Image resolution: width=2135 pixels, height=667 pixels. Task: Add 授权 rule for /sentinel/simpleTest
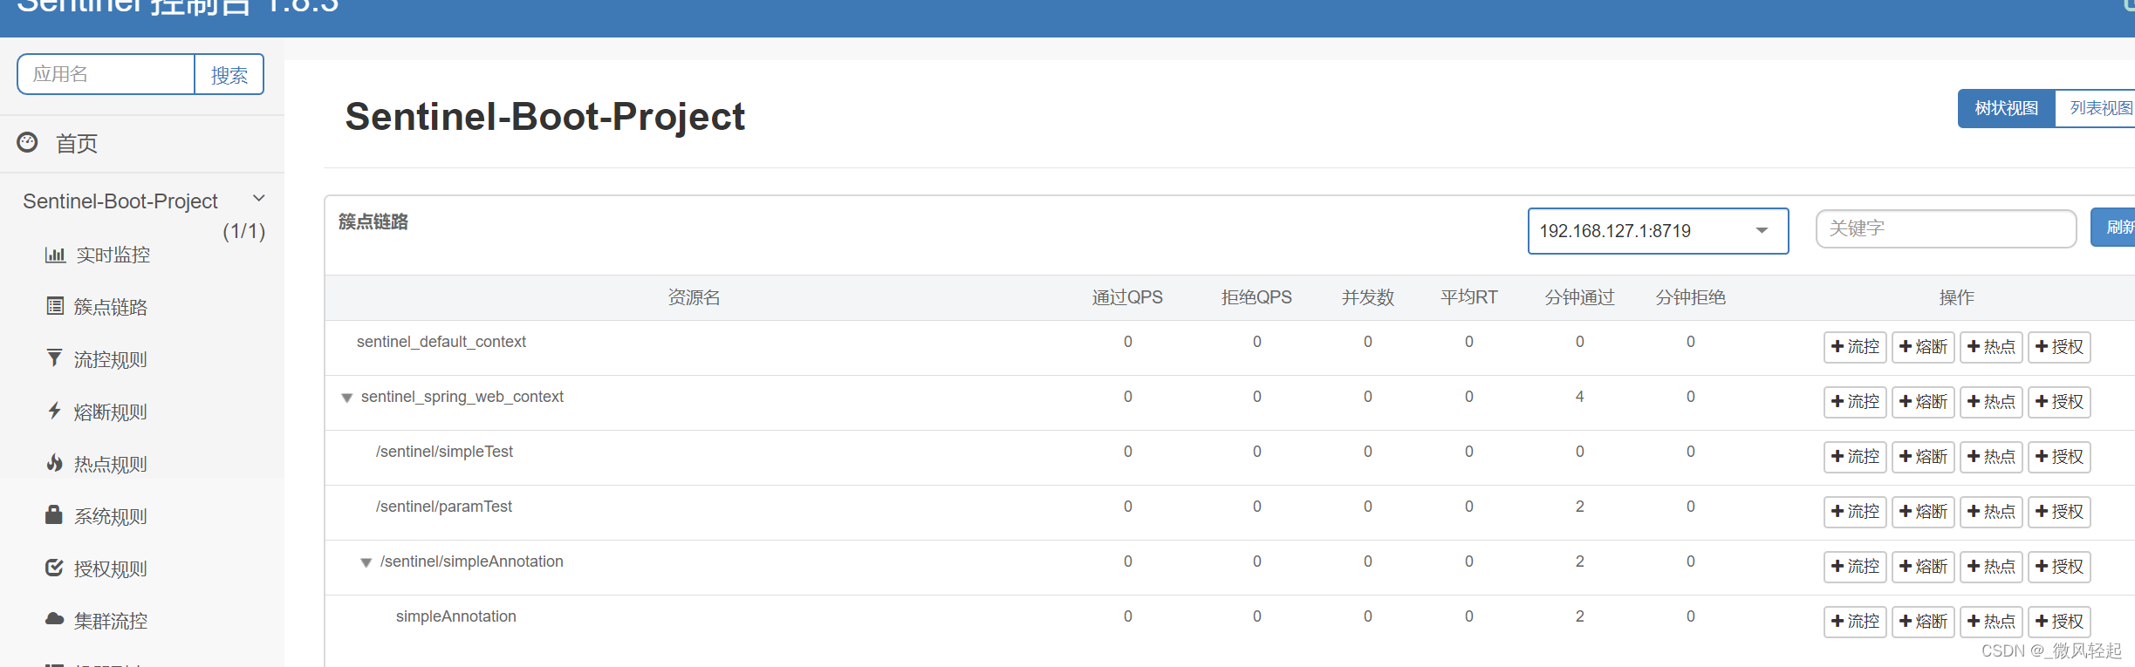click(2059, 457)
